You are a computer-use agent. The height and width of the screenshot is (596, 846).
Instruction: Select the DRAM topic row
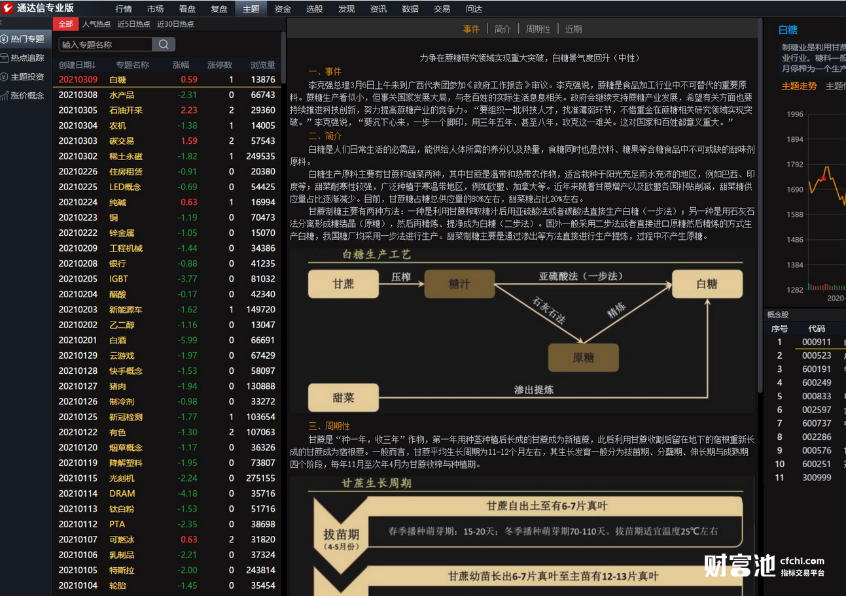click(167, 493)
